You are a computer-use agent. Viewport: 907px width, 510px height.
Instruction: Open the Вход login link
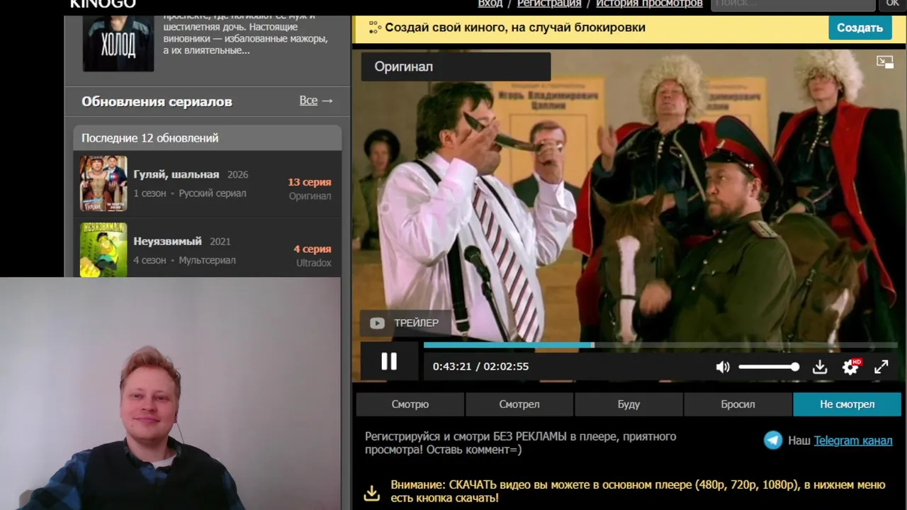click(x=490, y=4)
